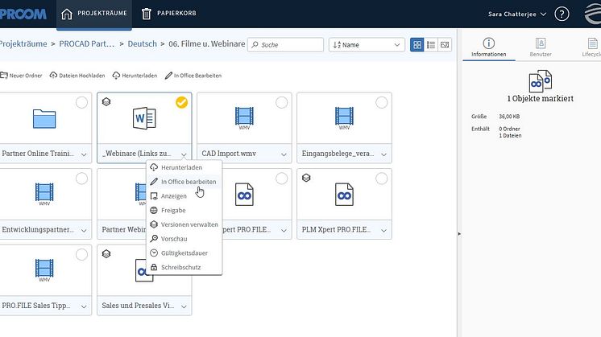
Task: Choose Gültigkeitsdauer from the context menu
Action: tap(184, 253)
